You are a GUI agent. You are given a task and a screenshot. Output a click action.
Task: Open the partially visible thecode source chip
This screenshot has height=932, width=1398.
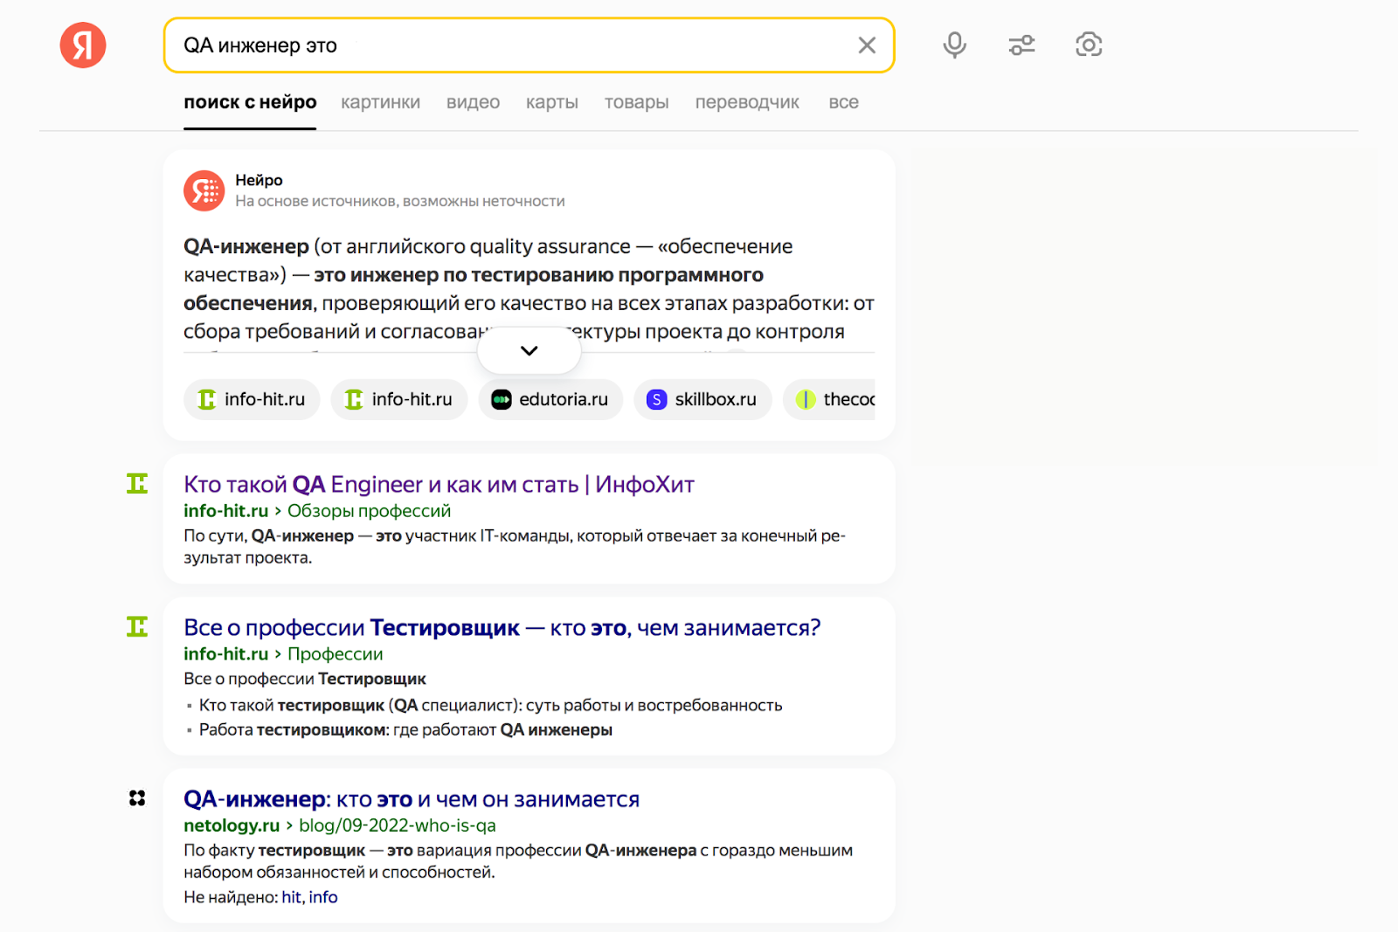pyautogui.click(x=830, y=399)
